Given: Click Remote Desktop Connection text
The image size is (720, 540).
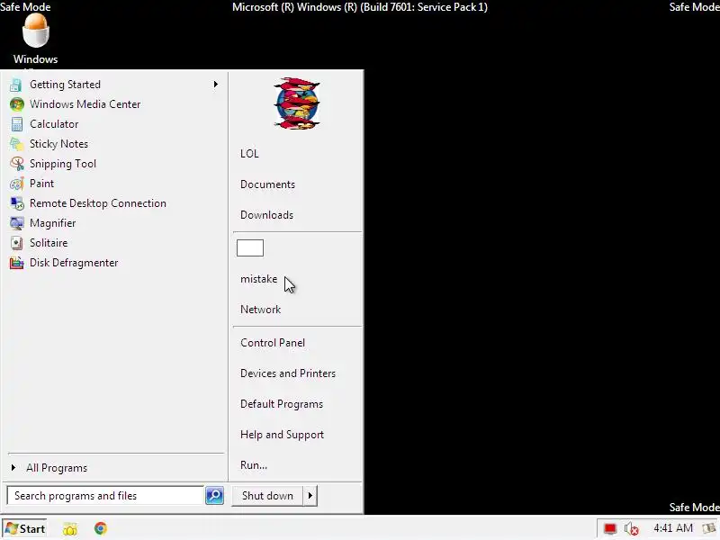Looking at the screenshot, I should [98, 203].
